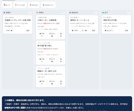Open the 革鞄 持ち手交換 card title
The height and width of the screenshot is (111, 134).
[x=110, y=20]
